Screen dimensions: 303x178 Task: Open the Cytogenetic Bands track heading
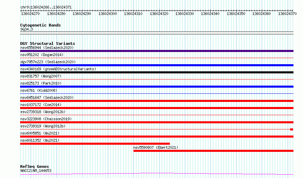[41, 25]
